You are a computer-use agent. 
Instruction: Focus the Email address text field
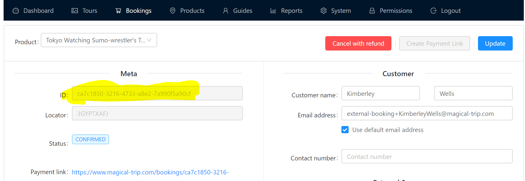pyautogui.click(x=427, y=113)
